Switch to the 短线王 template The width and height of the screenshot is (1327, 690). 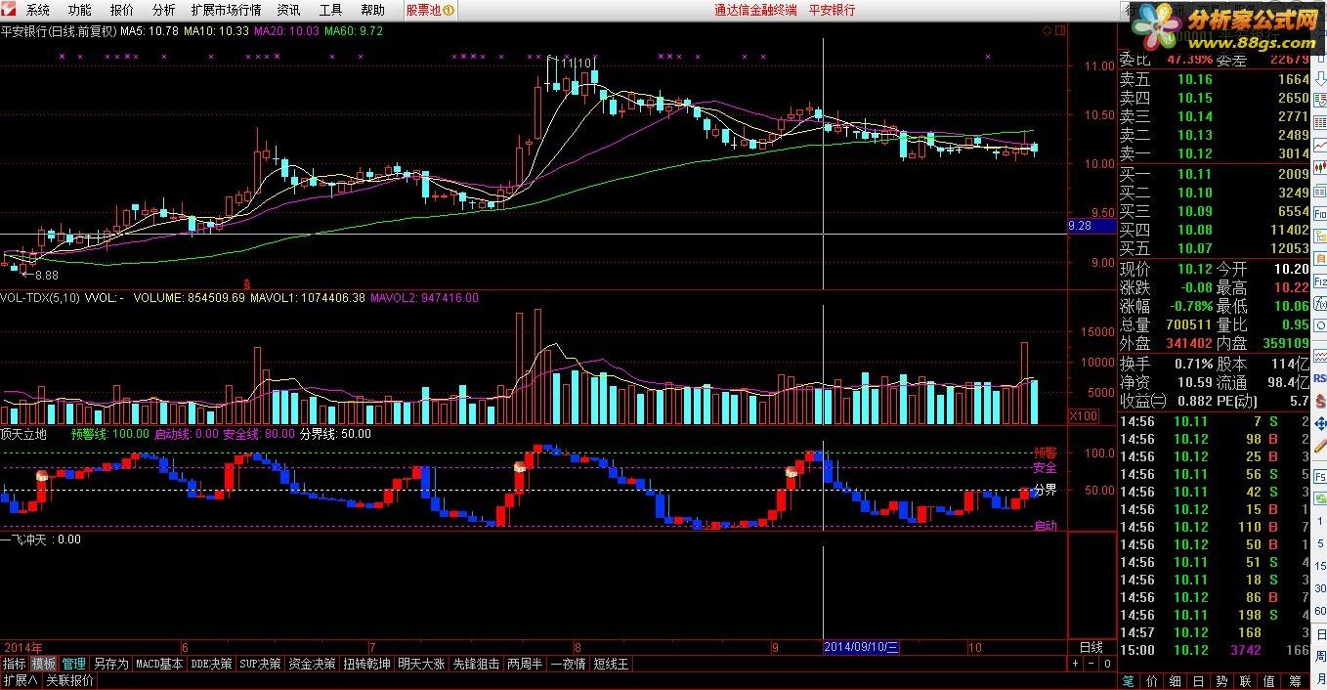613,664
